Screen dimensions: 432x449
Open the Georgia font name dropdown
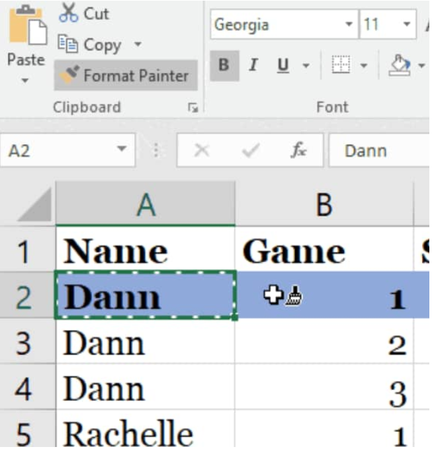pyautogui.click(x=349, y=24)
